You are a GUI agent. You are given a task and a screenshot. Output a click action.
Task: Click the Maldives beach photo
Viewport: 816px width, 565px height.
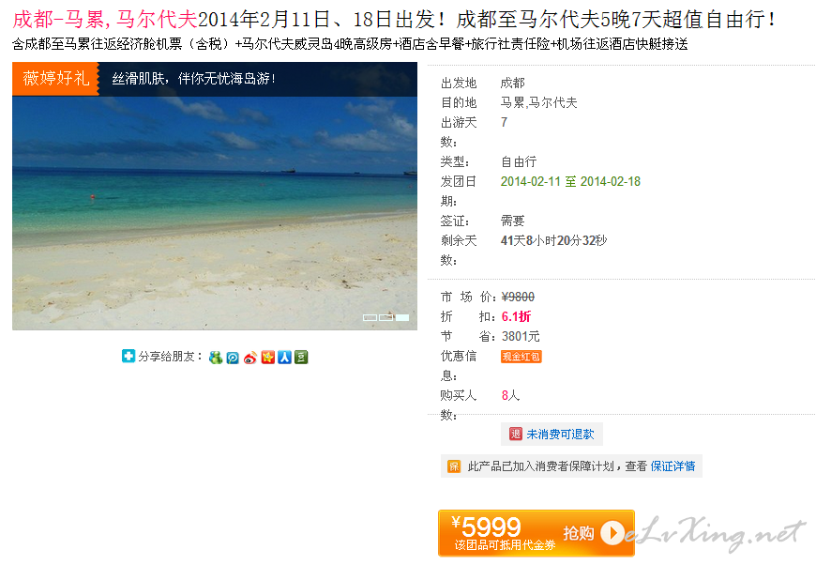[215, 213]
